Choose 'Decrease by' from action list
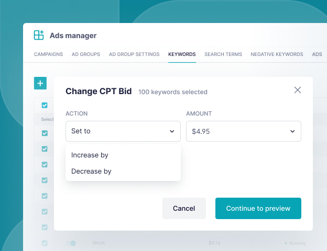Image resolution: width=327 pixels, height=251 pixels. 91,171
